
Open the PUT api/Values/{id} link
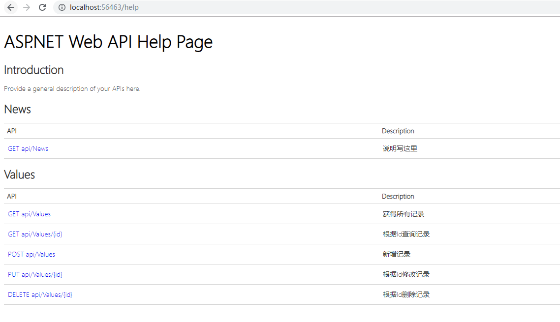tap(35, 274)
